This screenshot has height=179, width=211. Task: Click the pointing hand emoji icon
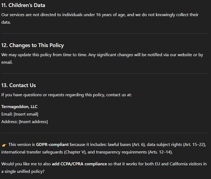point(4,145)
